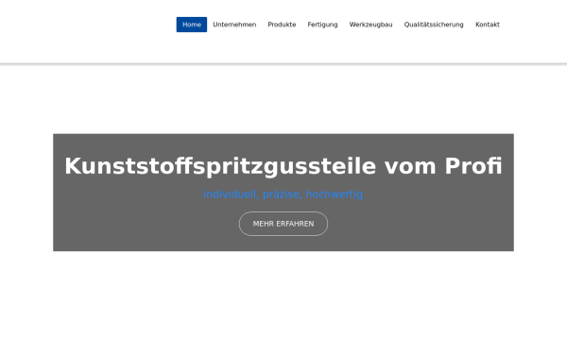Open the Home menu item
567x354 pixels.
[192, 25]
